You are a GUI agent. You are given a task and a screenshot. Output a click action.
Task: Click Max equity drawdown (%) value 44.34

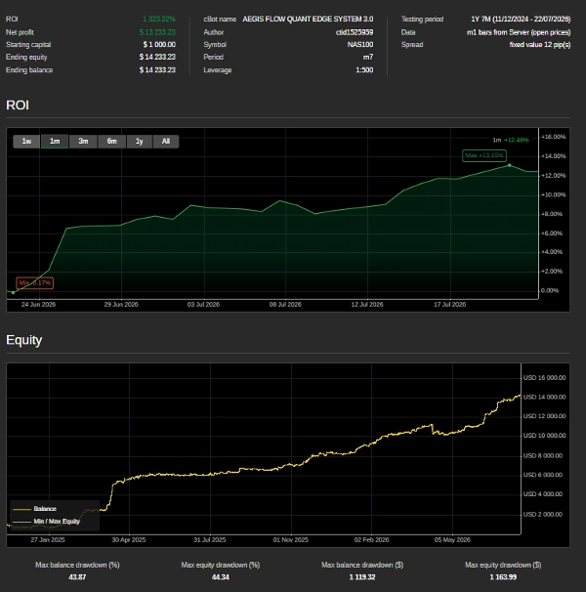coord(221,577)
